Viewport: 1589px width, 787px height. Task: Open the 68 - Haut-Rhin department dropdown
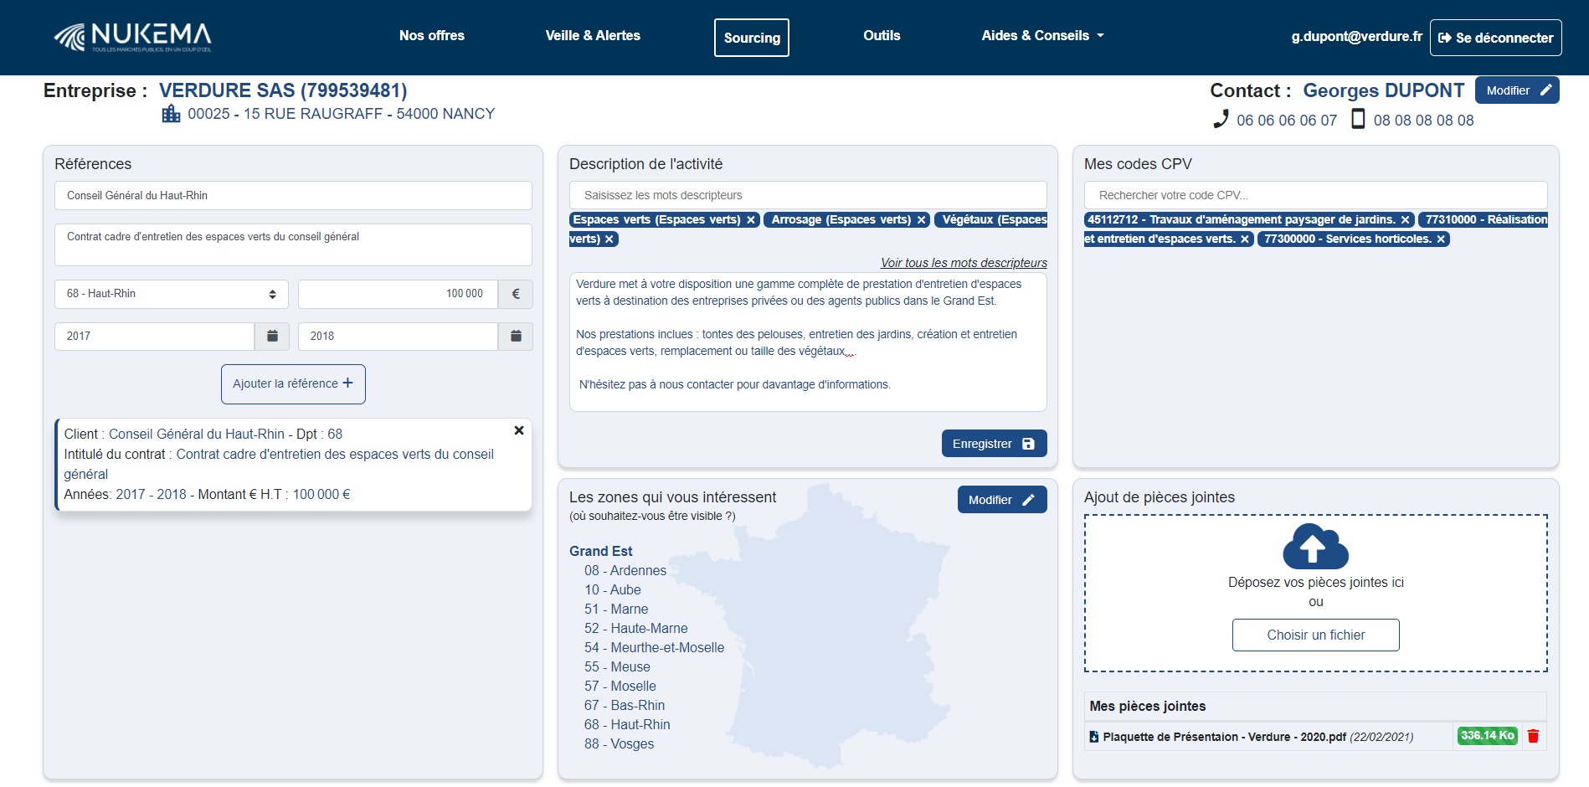172,294
